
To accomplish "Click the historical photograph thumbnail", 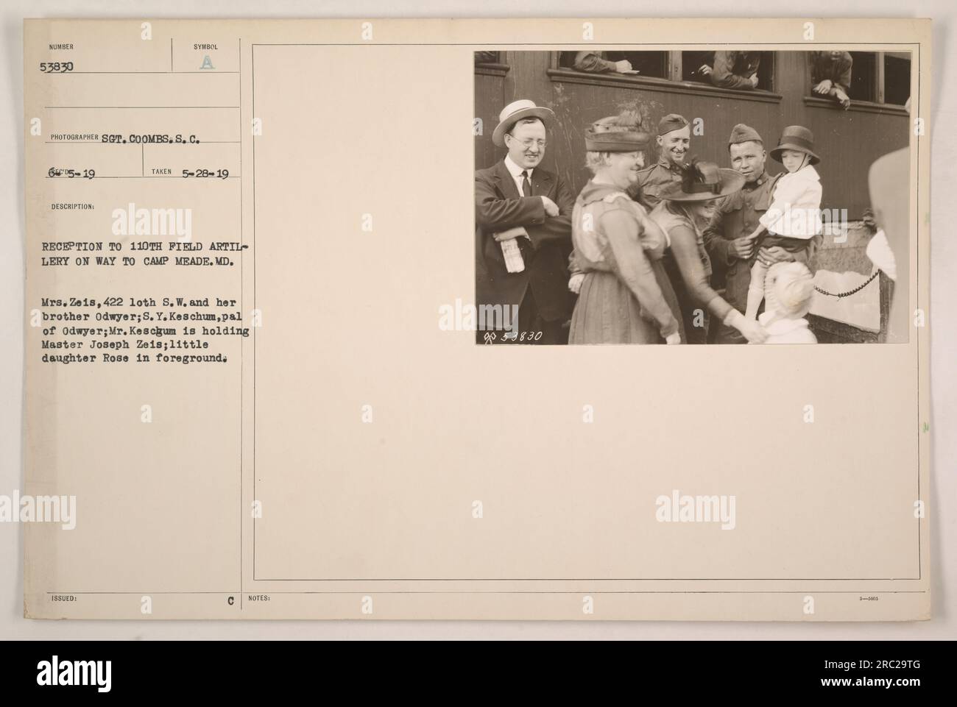I will (x=692, y=198).
